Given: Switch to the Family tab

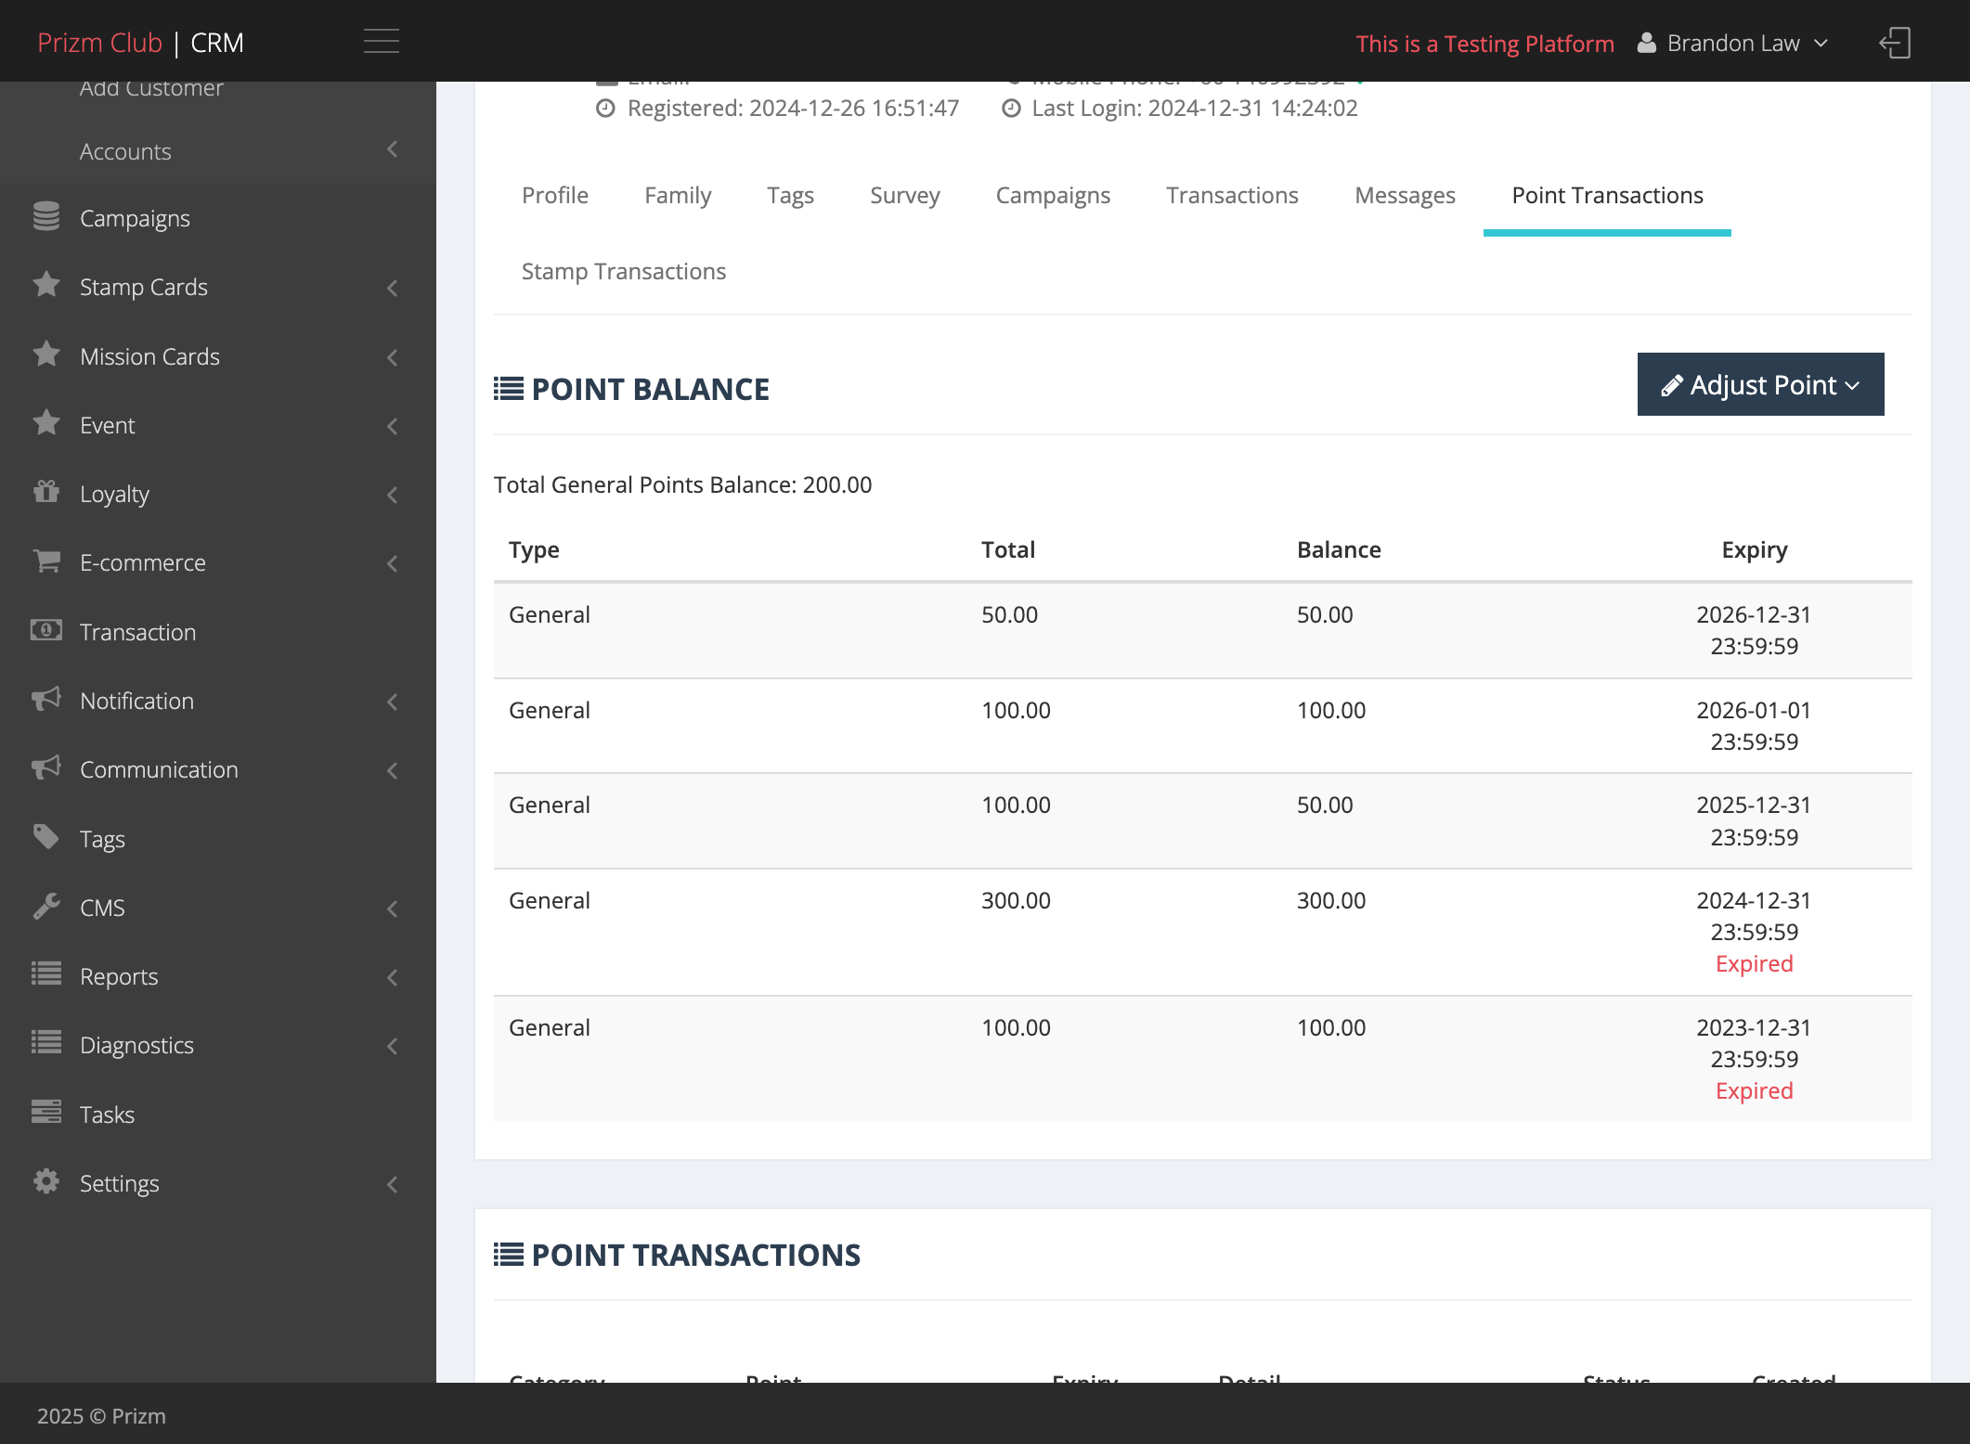Looking at the screenshot, I should click(678, 195).
